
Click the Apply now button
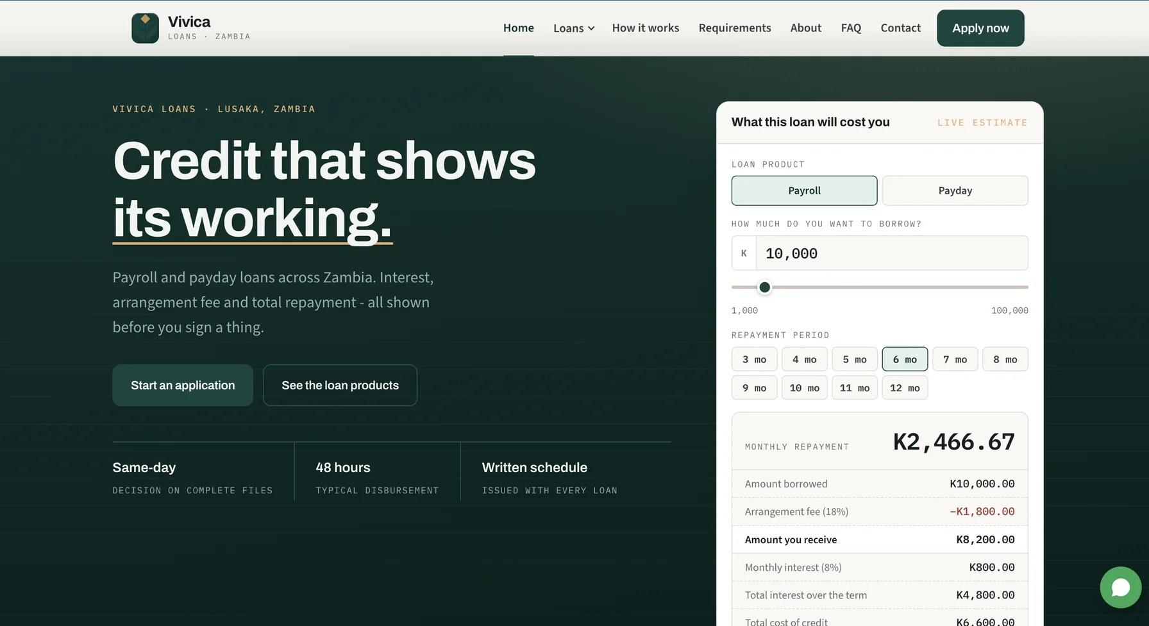980,28
